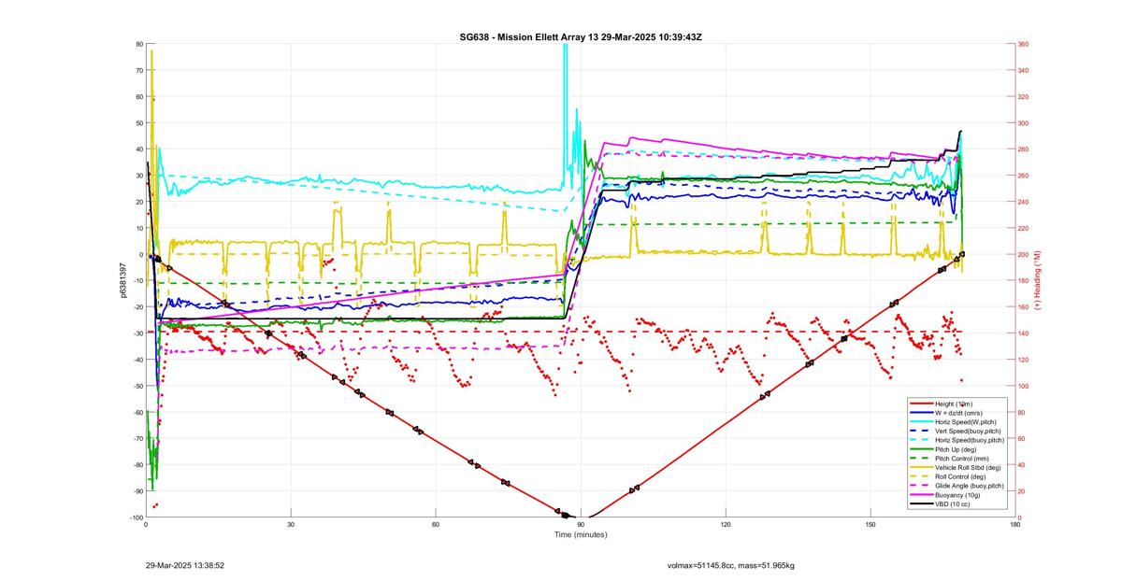Click the '29-Mar-2025 13:38:52' timestamp footer
The width and height of the screenshot is (1122, 581).
[x=184, y=565]
